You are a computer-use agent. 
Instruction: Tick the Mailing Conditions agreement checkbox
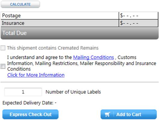coord(3,66)
